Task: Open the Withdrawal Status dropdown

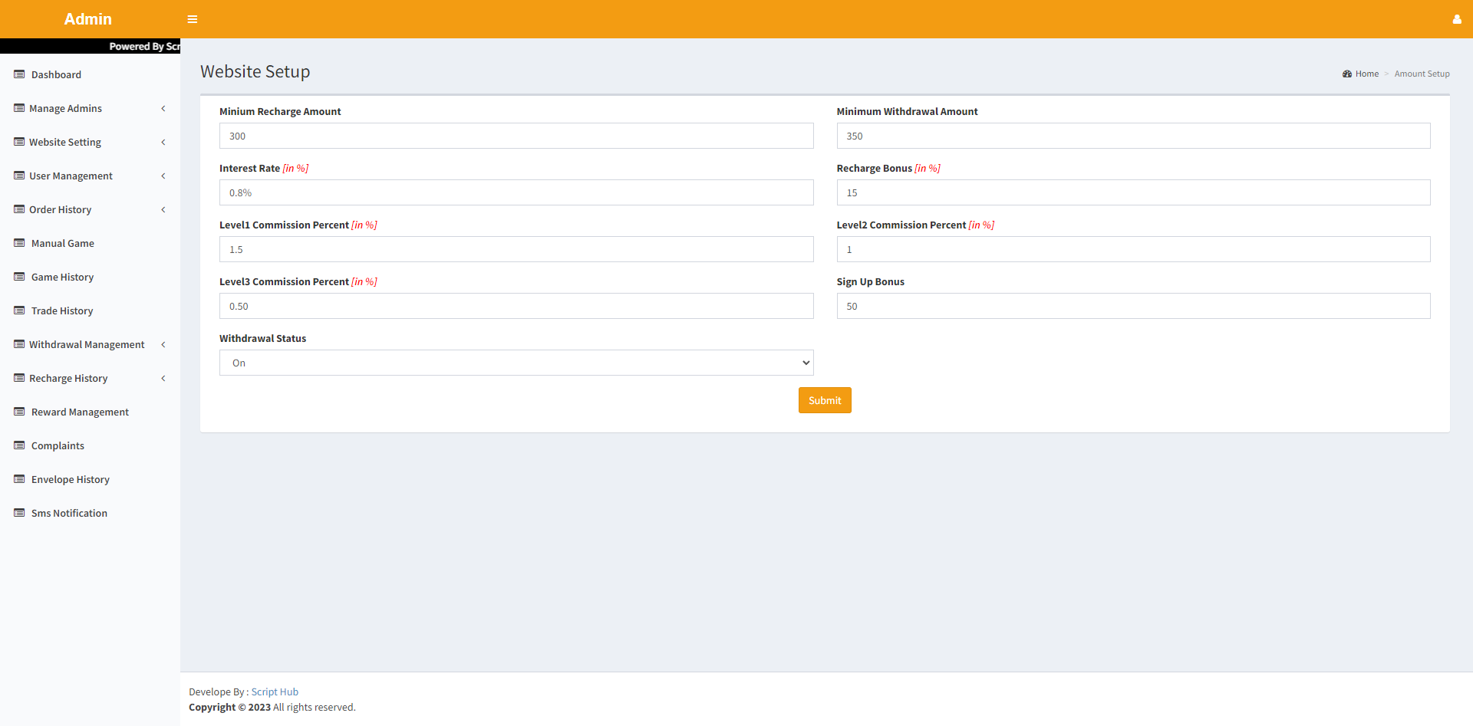Action: point(516,363)
